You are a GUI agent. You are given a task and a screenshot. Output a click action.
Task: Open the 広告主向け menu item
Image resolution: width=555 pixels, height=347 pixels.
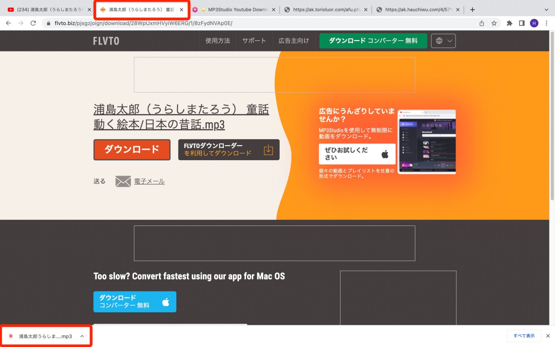294,41
